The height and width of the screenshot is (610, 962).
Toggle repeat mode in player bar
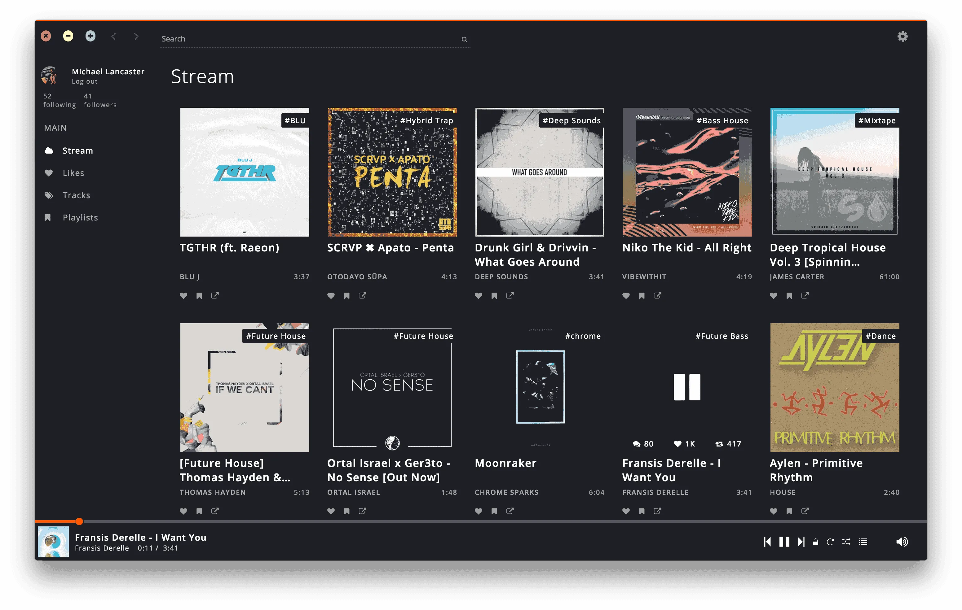tap(830, 542)
